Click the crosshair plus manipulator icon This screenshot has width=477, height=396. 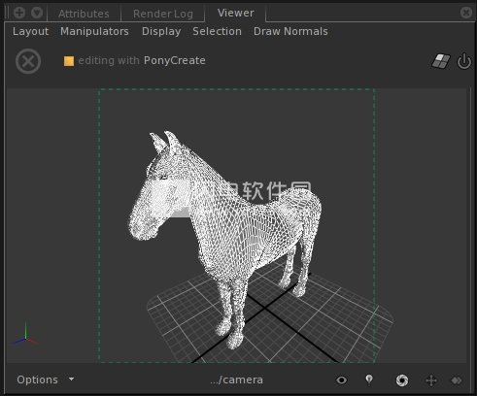pyautogui.click(x=431, y=380)
